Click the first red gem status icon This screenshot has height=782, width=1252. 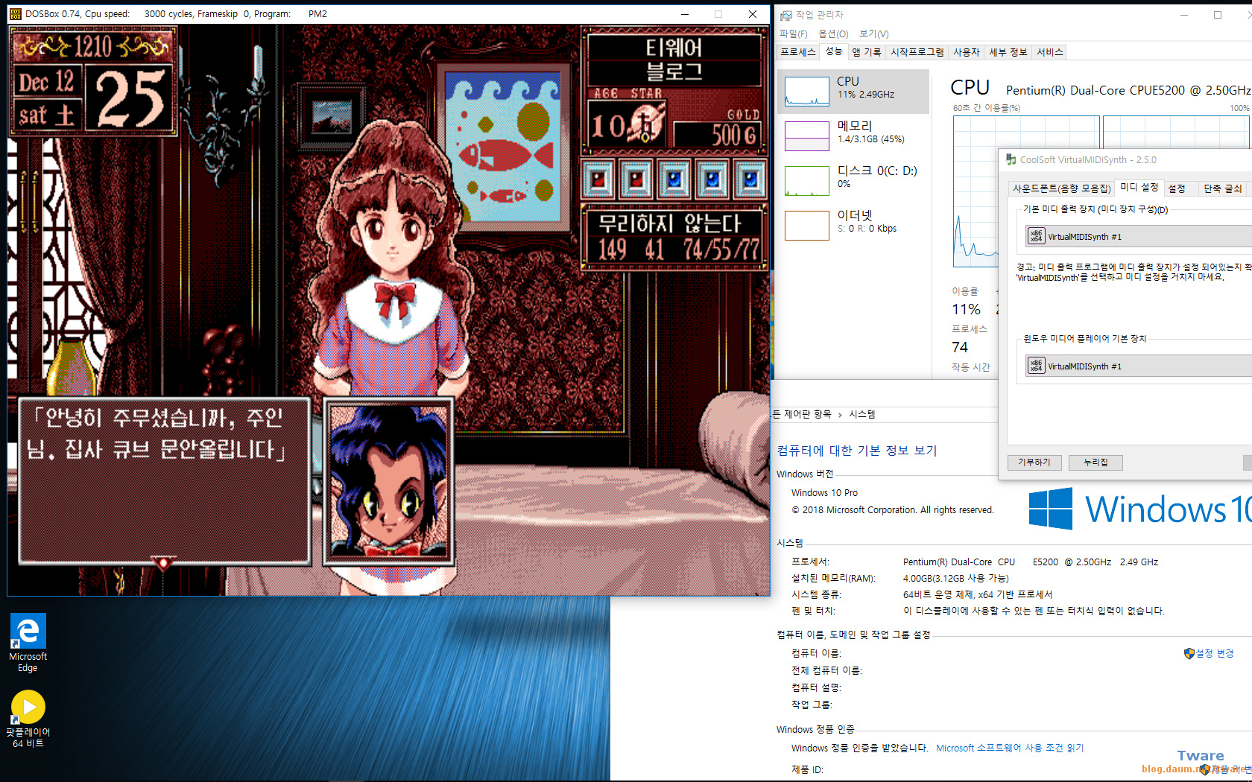click(x=598, y=179)
